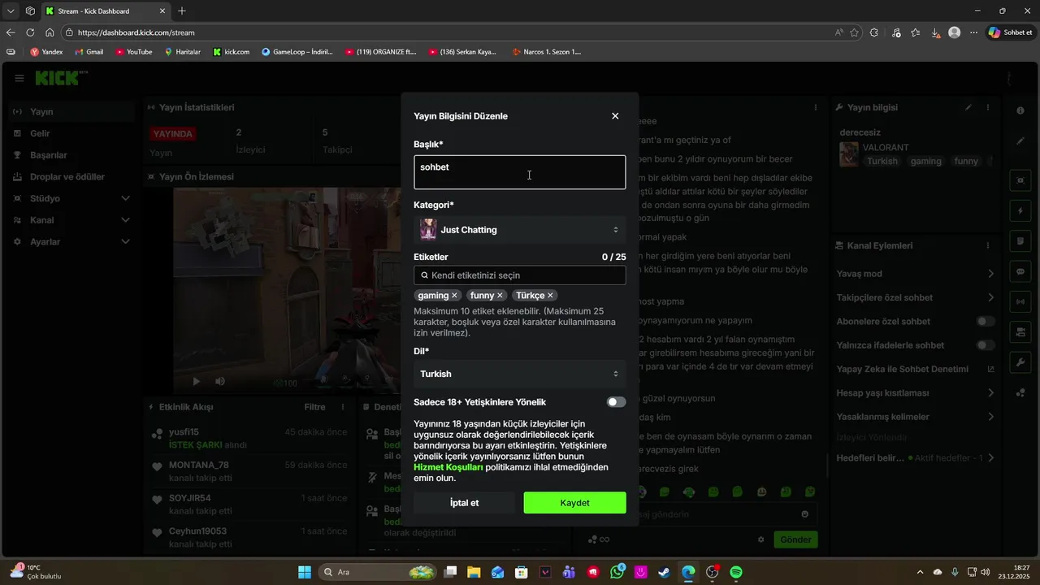
Task: Close the Yayın Bilgisini Düzenle dialog
Action: 615,116
